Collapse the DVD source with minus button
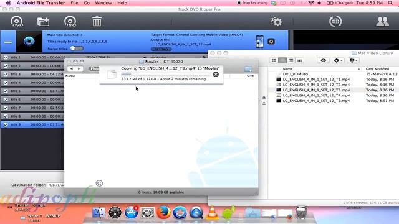 point(8,42)
